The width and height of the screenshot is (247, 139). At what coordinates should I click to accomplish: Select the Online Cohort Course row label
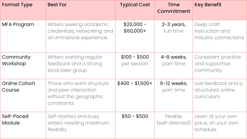18,87
